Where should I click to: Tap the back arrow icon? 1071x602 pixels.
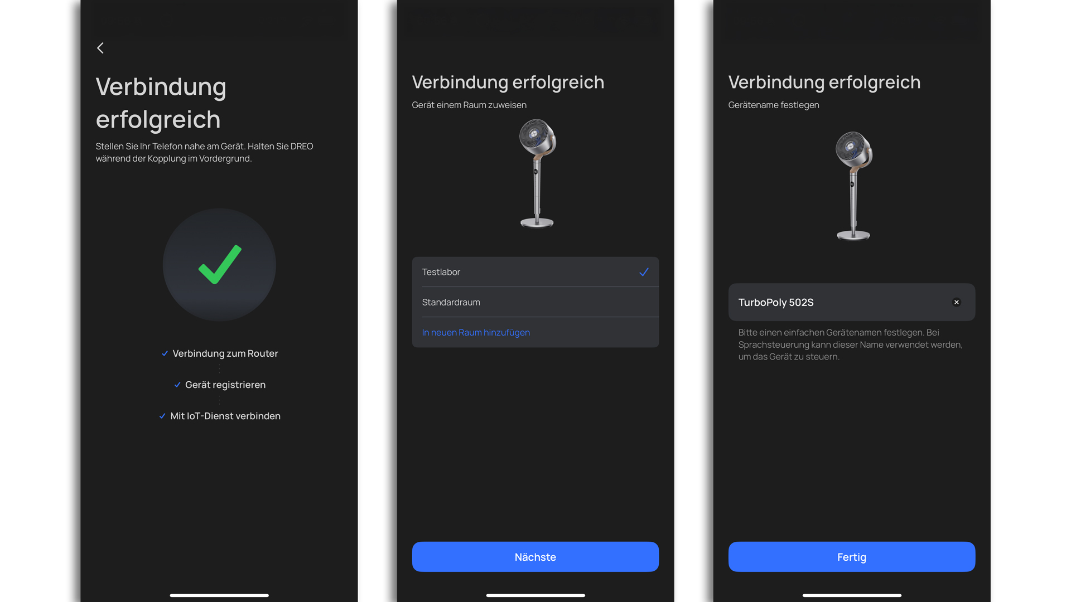tap(100, 48)
